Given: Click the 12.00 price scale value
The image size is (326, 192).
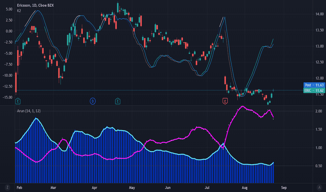Looking at the screenshot, I should [320, 78].
